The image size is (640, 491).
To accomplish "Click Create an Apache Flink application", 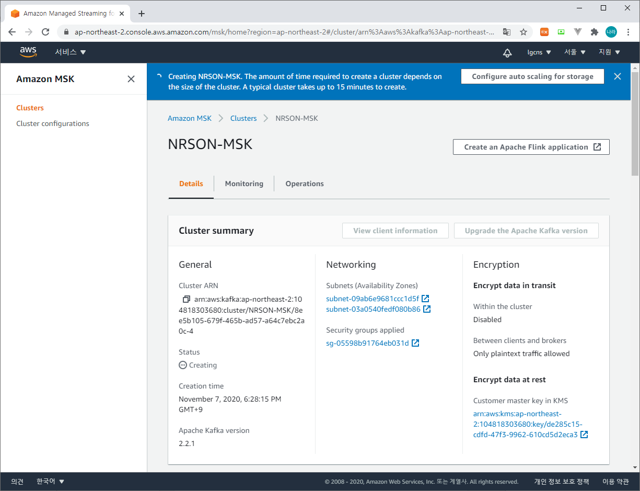I will coord(531,147).
